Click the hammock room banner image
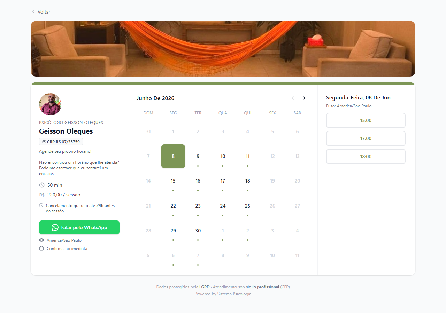Viewport: 446px width, 313px height. click(223, 49)
